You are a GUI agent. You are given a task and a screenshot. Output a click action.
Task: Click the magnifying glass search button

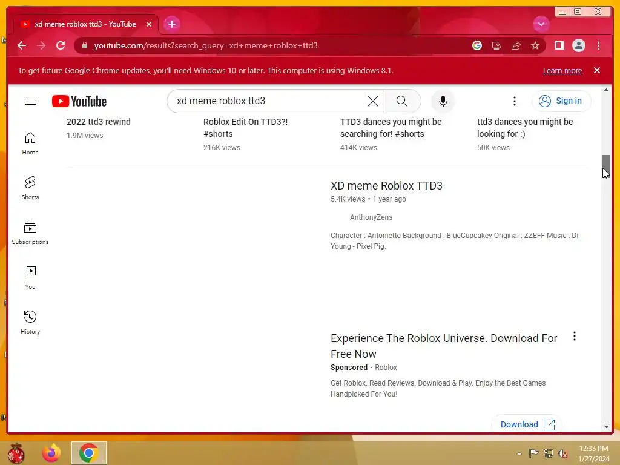point(402,101)
